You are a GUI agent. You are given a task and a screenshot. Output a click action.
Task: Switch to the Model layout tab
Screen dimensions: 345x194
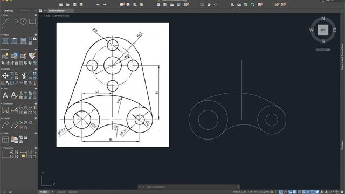[44, 192]
